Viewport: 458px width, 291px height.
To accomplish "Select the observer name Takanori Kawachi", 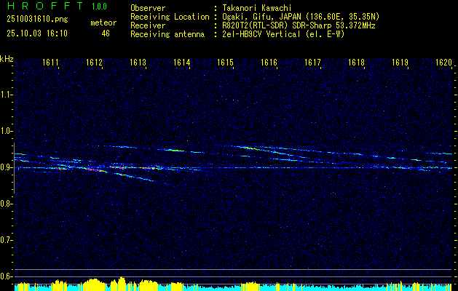I will coord(256,8).
